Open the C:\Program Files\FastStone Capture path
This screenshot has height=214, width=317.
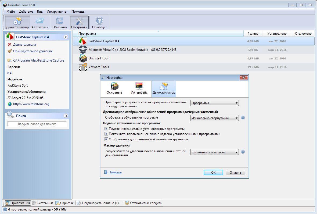[x=39, y=60]
